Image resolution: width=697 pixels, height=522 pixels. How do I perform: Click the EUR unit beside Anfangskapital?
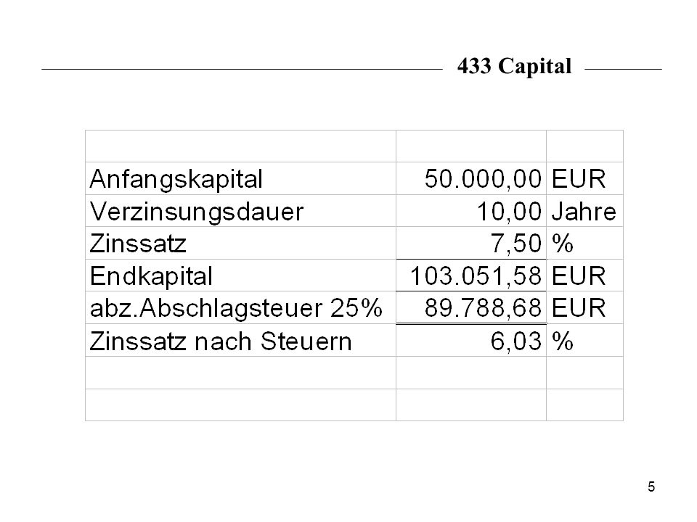[x=584, y=178]
